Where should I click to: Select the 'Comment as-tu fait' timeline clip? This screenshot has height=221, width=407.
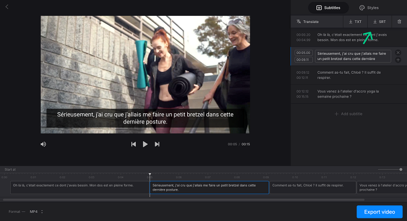[x=313, y=187]
